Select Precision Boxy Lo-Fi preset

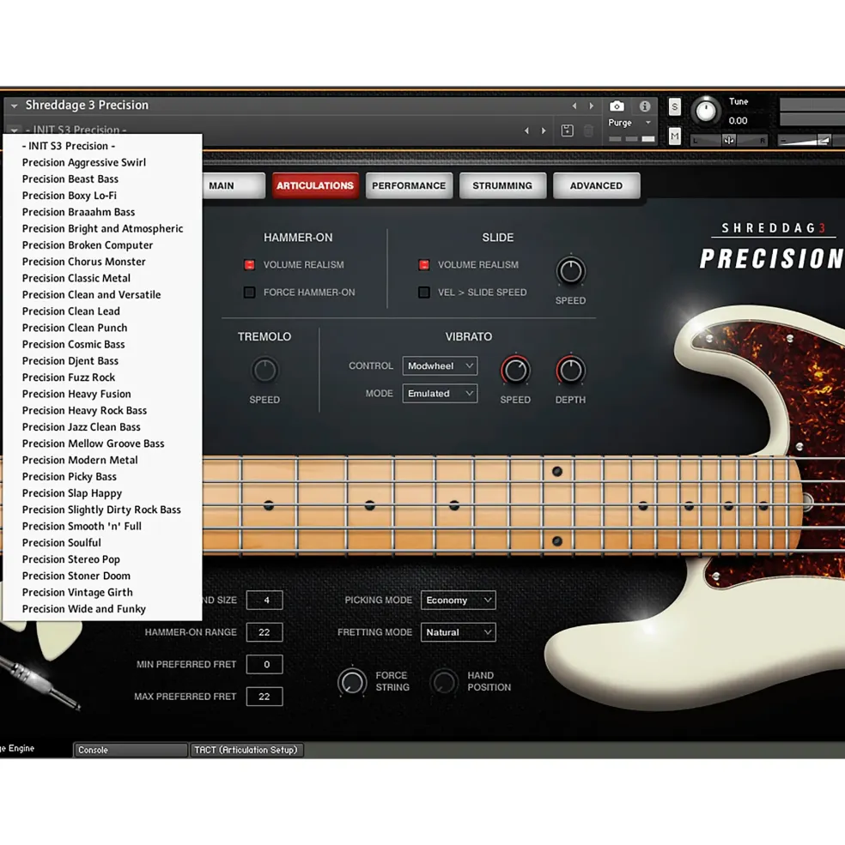pyautogui.click(x=102, y=196)
